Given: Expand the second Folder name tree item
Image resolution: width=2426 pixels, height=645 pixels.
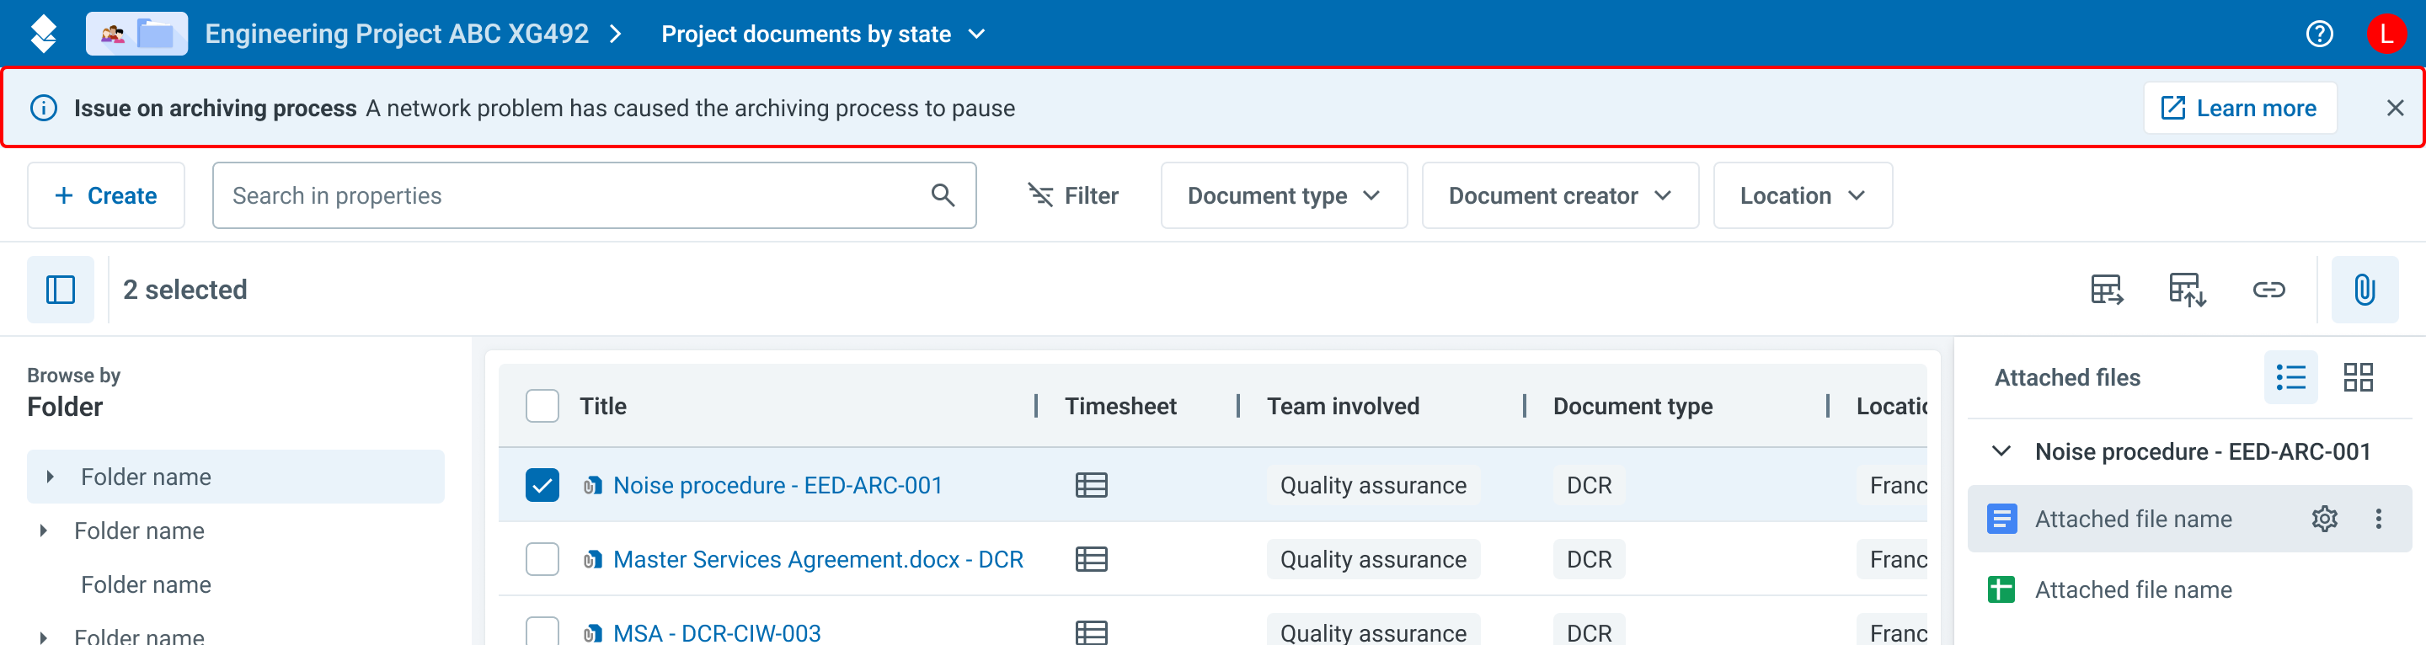Looking at the screenshot, I should [43, 531].
